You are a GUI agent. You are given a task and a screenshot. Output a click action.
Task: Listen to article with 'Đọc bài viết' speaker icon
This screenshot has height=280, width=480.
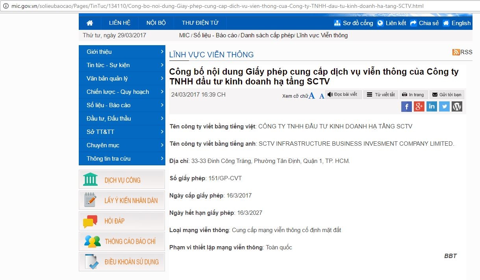343,94
